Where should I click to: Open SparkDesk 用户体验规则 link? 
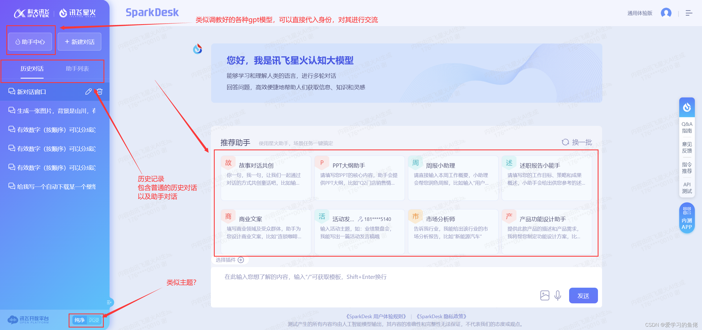coord(376,317)
